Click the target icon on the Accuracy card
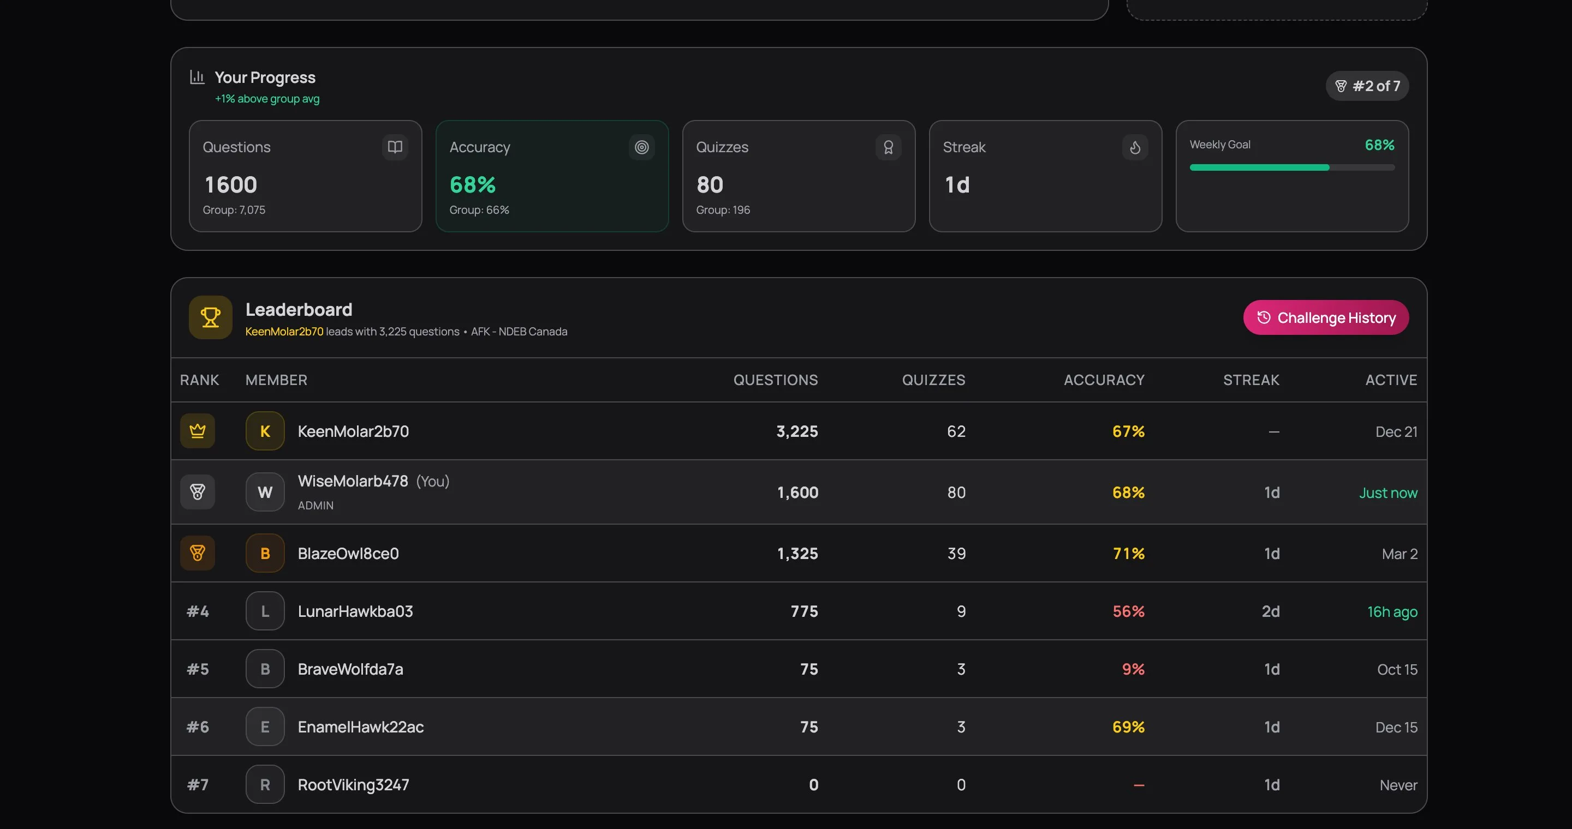The height and width of the screenshot is (829, 1572). pyautogui.click(x=641, y=147)
